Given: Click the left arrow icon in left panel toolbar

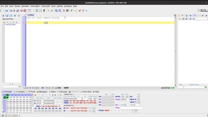Looking at the screenshot, I should 3,16.
